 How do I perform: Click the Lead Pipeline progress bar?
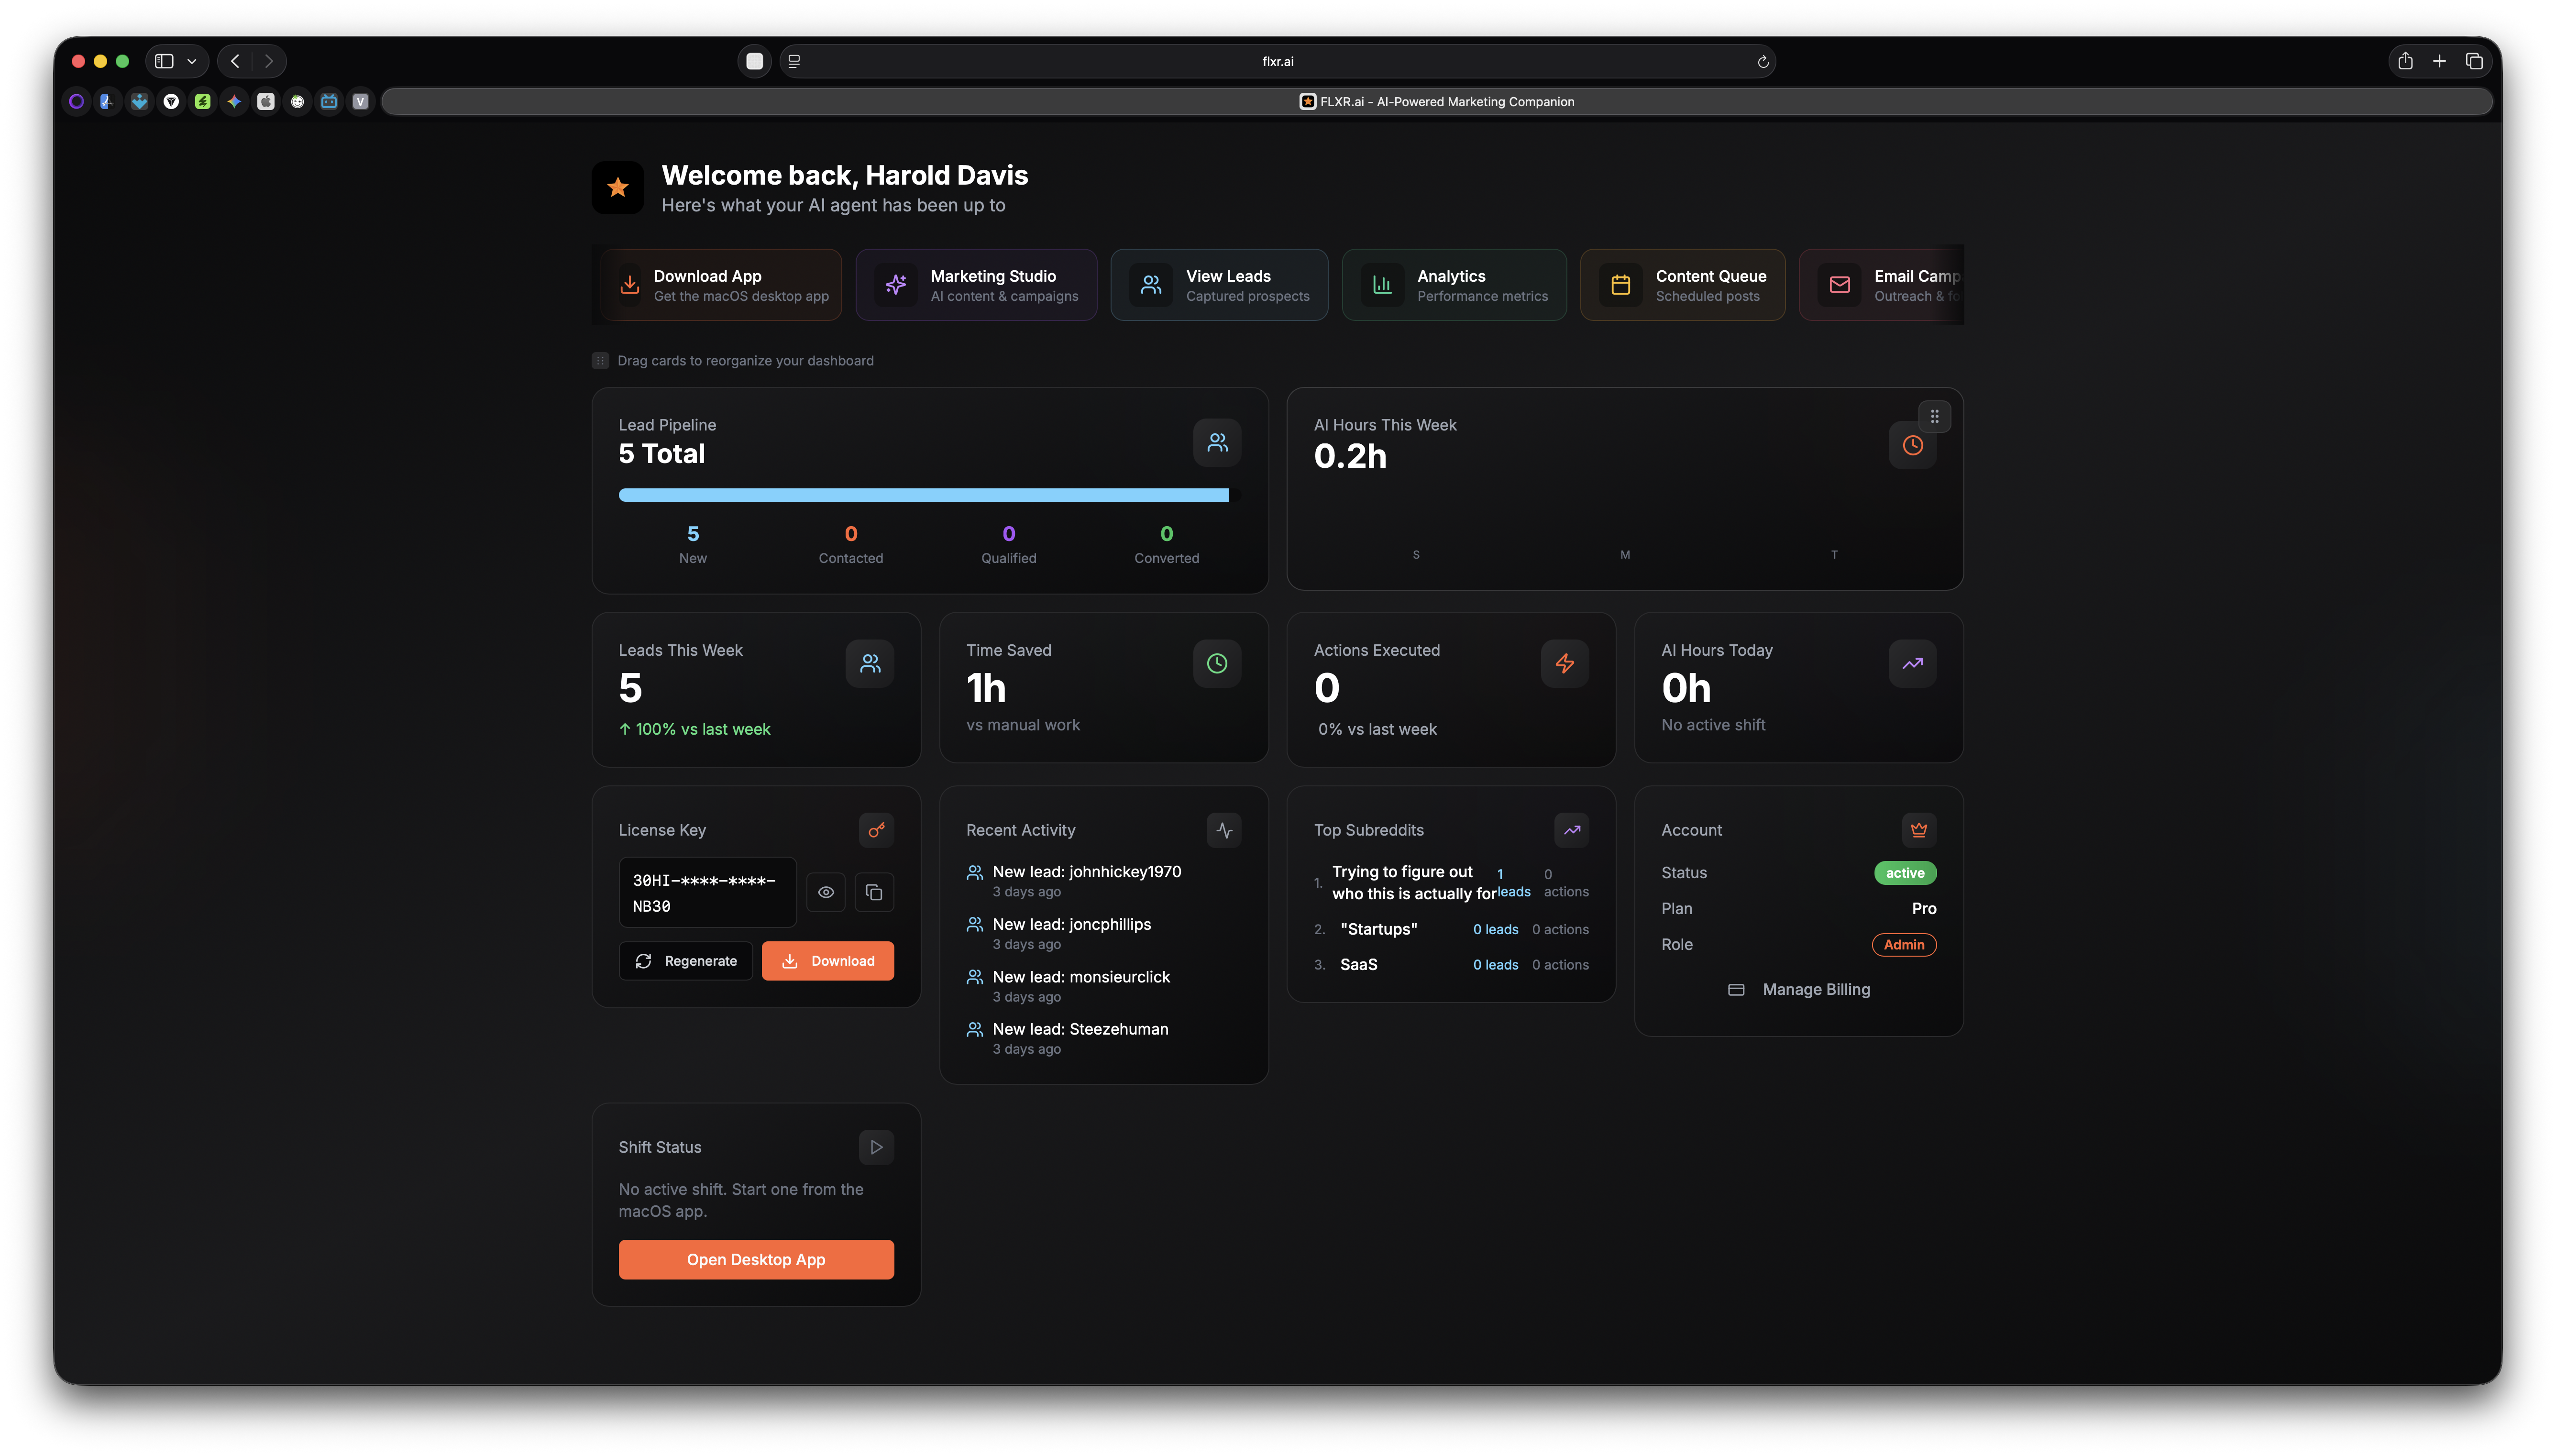[929, 495]
